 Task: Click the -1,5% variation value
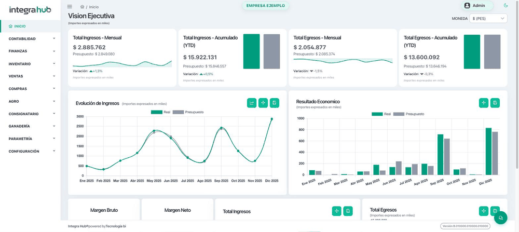pos(319,71)
